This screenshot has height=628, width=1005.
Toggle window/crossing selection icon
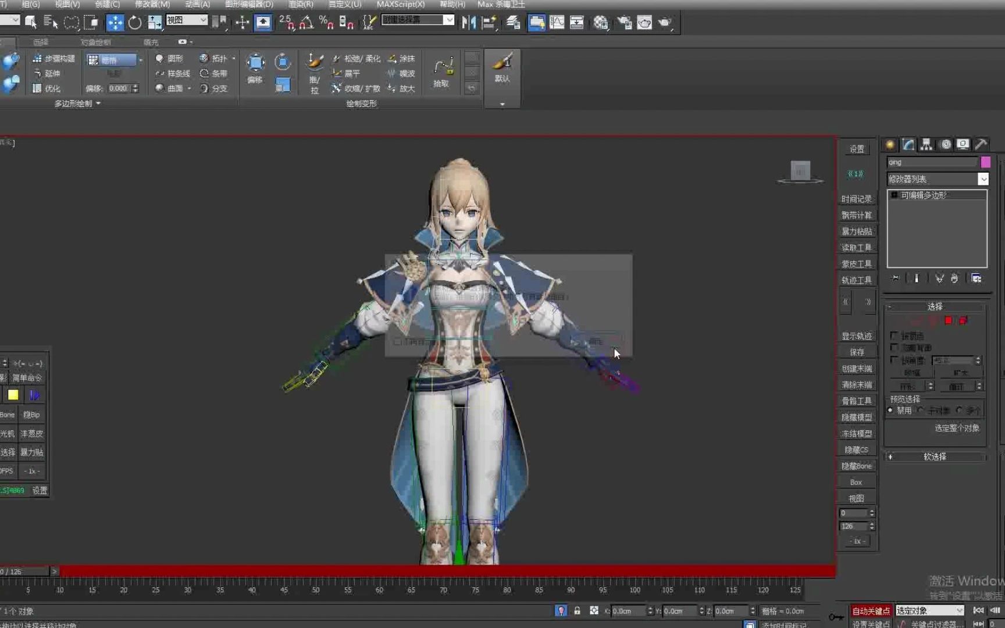pos(91,23)
